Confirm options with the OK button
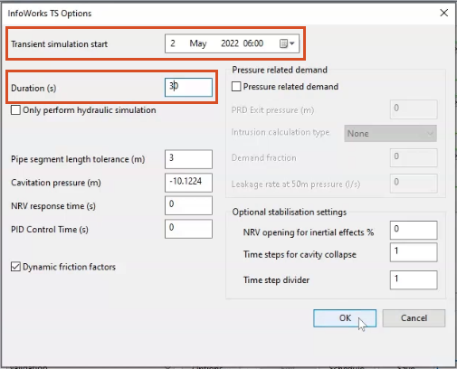The width and height of the screenshot is (457, 369). (345, 318)
